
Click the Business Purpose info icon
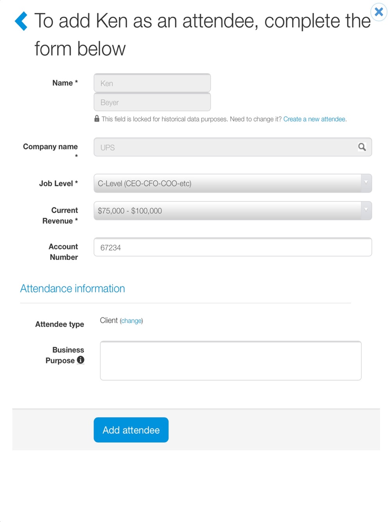click(81, 360)
